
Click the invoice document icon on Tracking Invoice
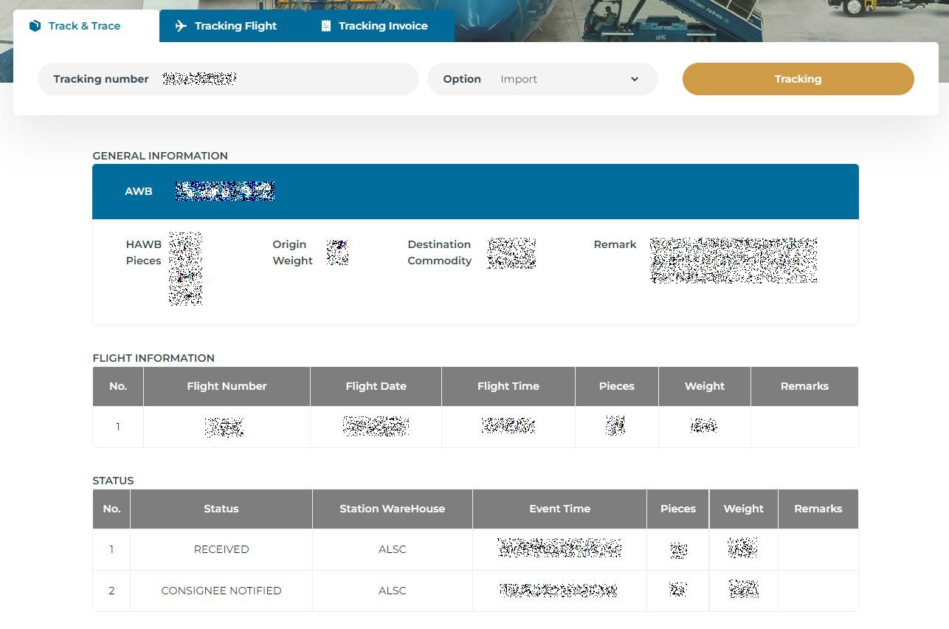click(x=324, y=26)
